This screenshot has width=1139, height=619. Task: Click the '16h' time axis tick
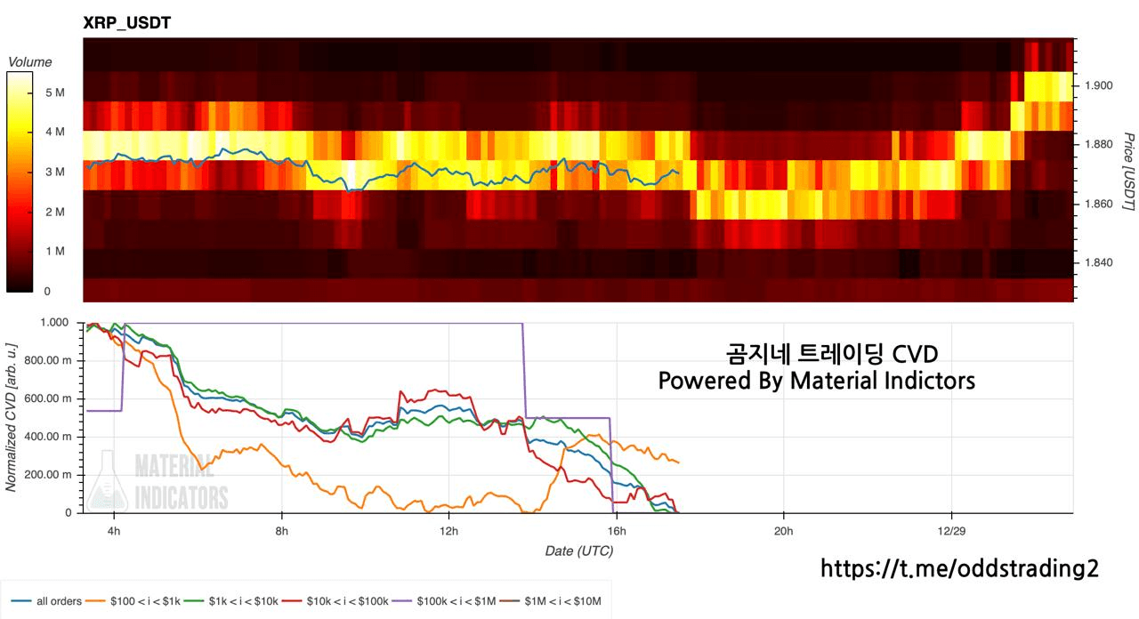click(x=616, y=531)
